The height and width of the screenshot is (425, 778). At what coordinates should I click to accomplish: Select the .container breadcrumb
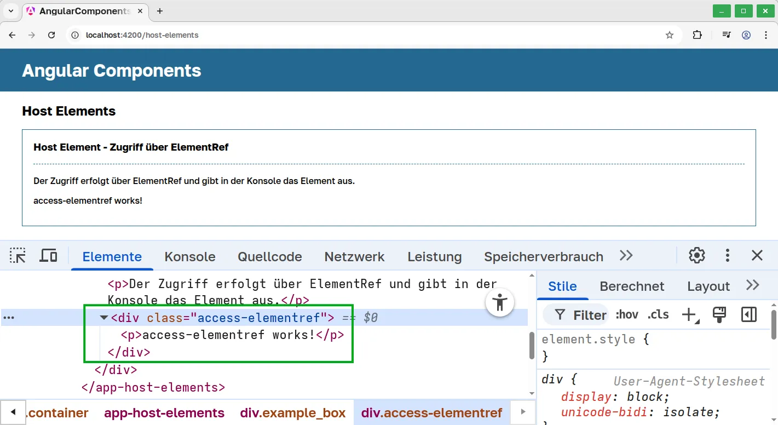tap(57, 413)
